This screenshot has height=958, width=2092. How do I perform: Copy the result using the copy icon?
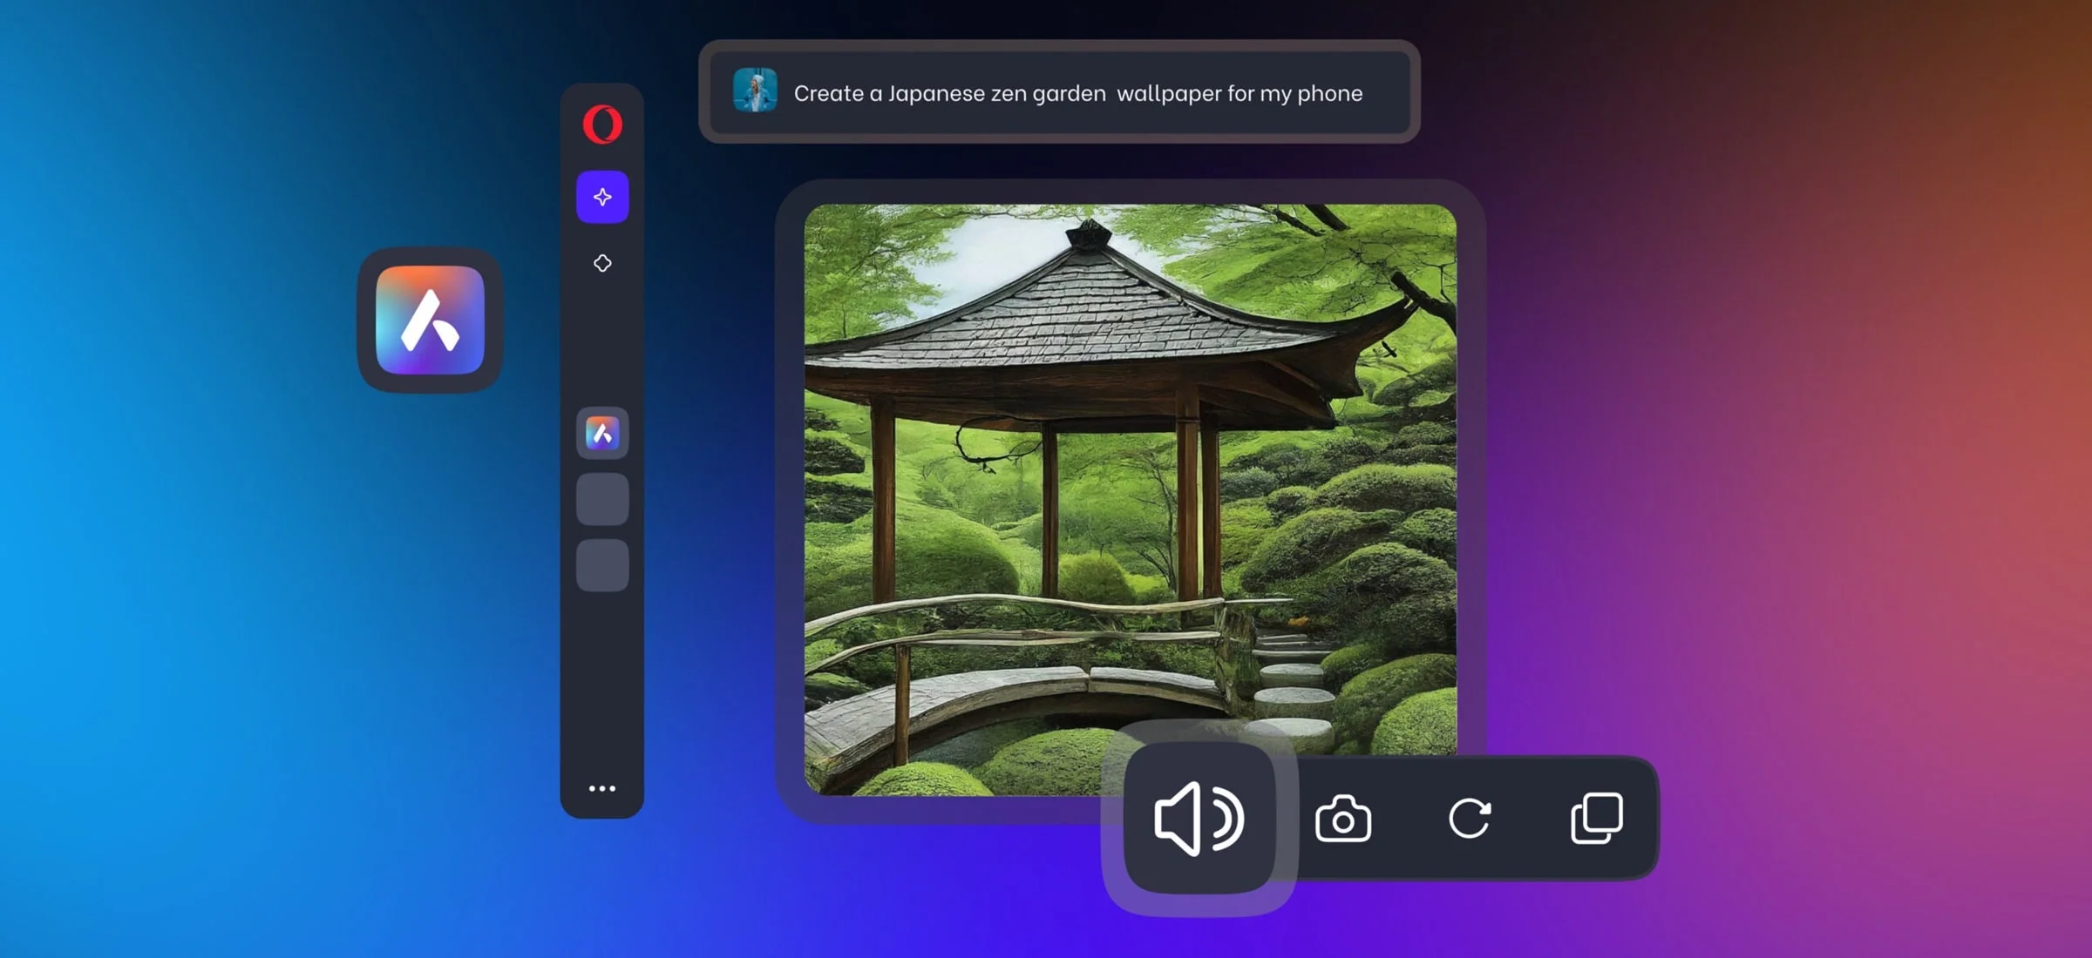(1597, 819)
